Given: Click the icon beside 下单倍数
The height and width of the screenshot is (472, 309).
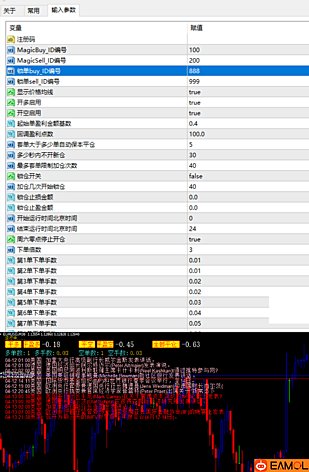Looking at the screenshot, I should [x=11, y=249].
